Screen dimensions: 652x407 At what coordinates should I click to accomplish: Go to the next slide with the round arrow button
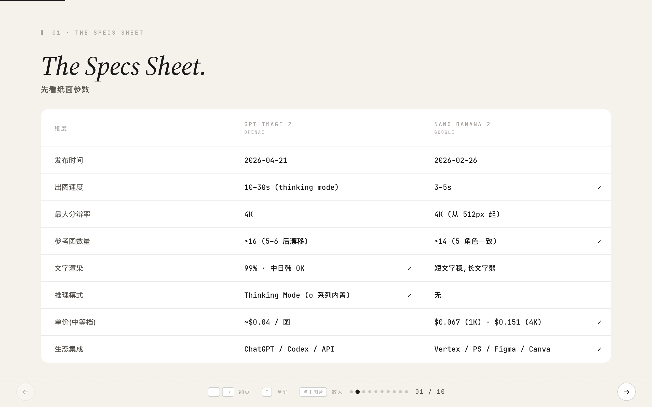coord(627,392)
